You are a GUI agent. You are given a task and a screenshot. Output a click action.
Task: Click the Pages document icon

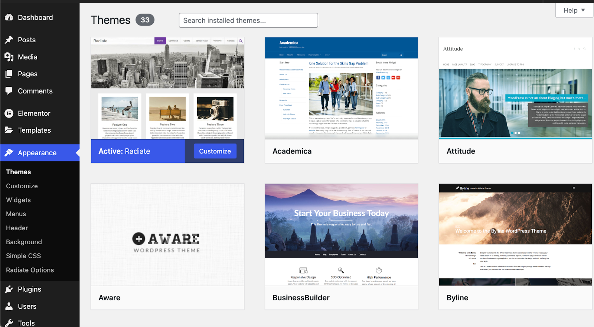(x=9, y=74)
